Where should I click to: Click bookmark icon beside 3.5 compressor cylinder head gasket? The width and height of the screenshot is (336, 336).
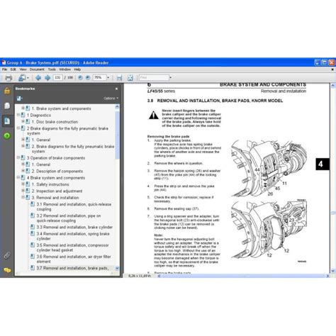tap(33, 245)
